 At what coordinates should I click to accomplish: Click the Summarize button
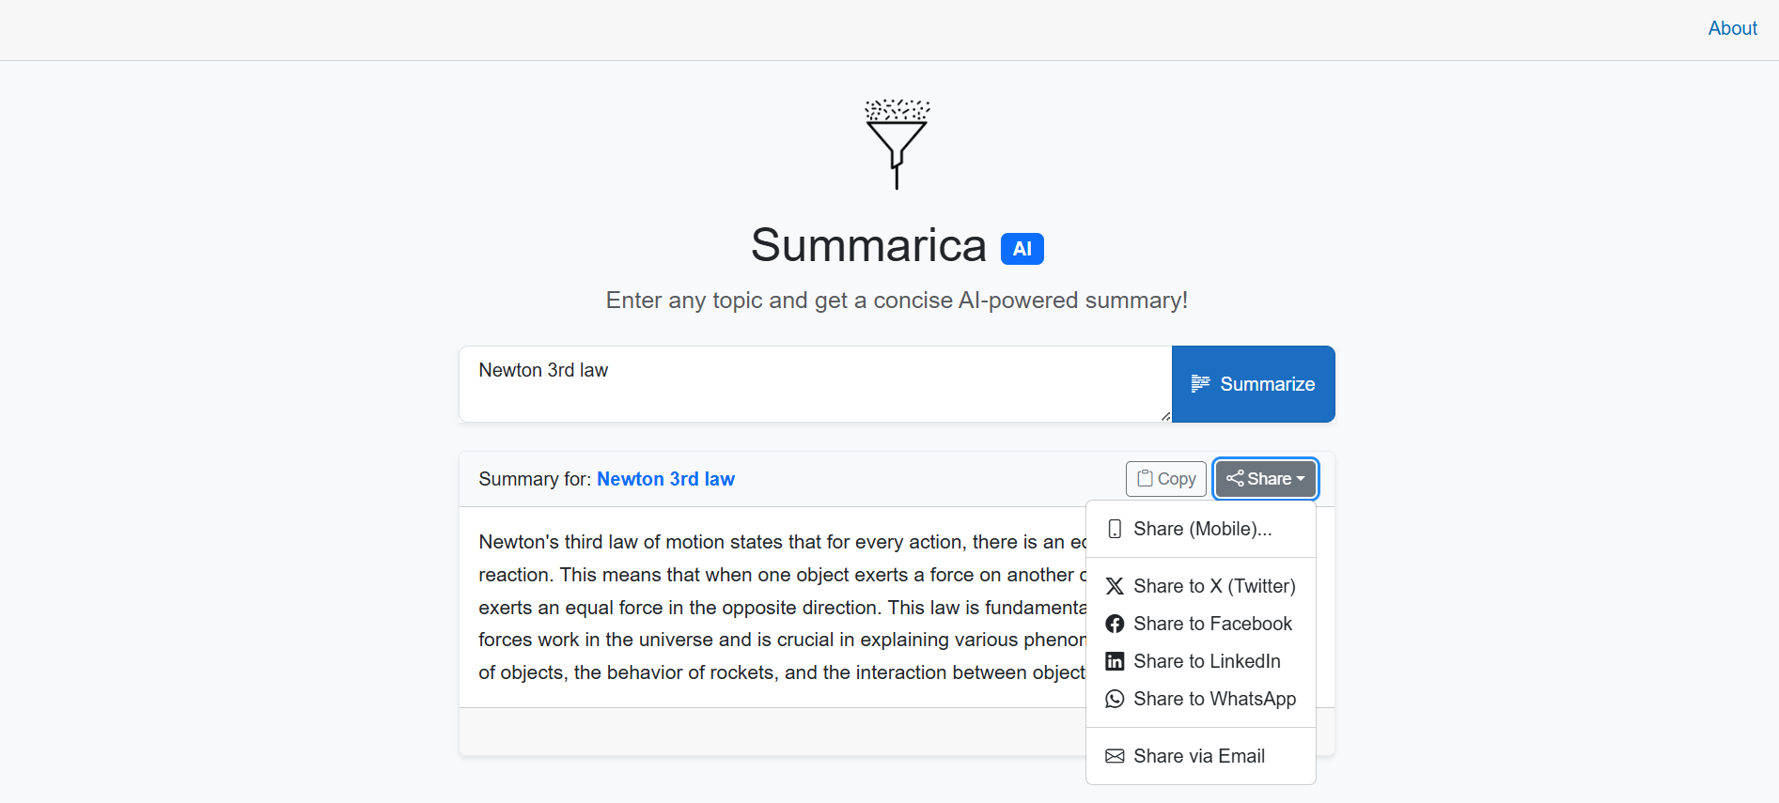coord(1253,384)
